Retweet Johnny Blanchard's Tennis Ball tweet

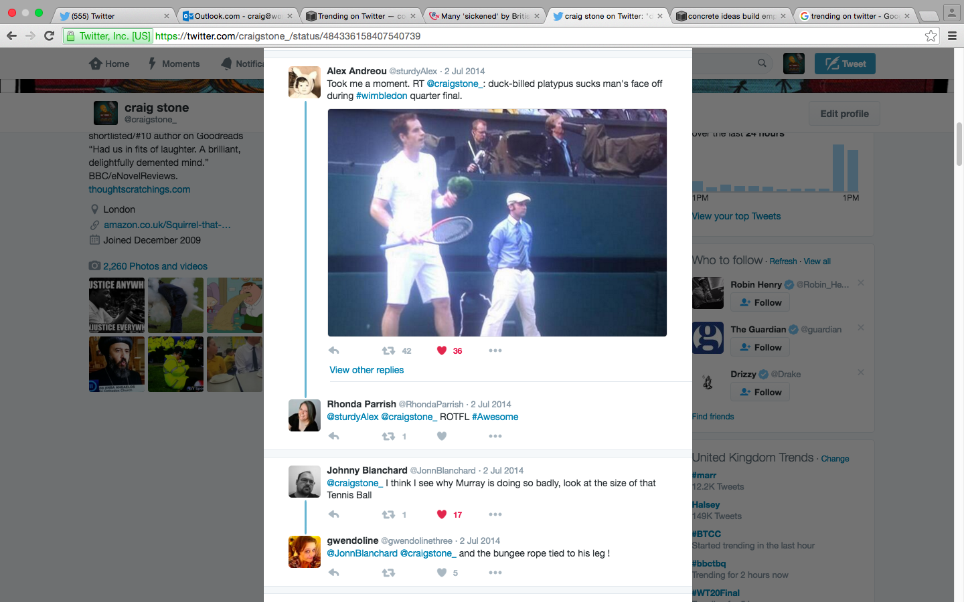pos(388,514)
